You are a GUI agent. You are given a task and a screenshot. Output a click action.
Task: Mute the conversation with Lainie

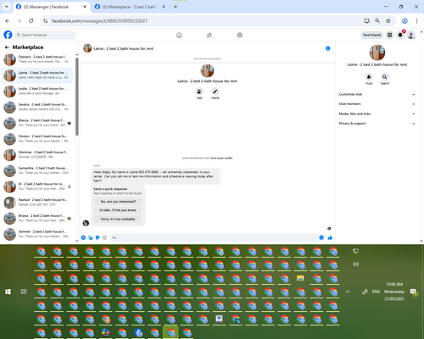[369, 77]
